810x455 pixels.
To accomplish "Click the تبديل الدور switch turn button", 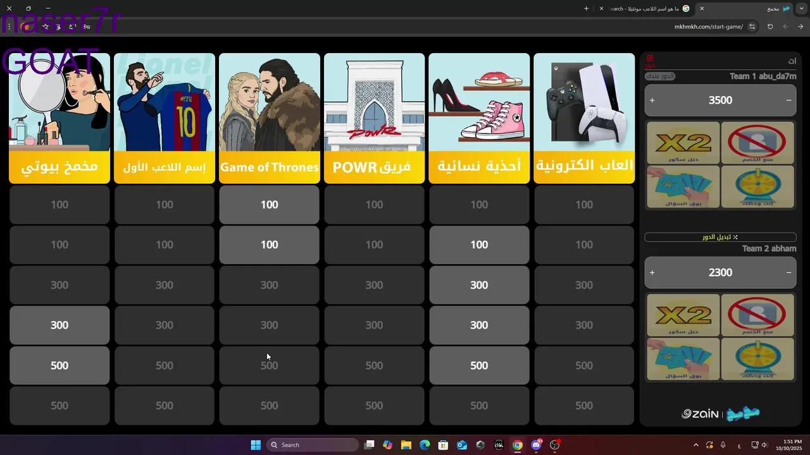I will (x=720, y=237).
